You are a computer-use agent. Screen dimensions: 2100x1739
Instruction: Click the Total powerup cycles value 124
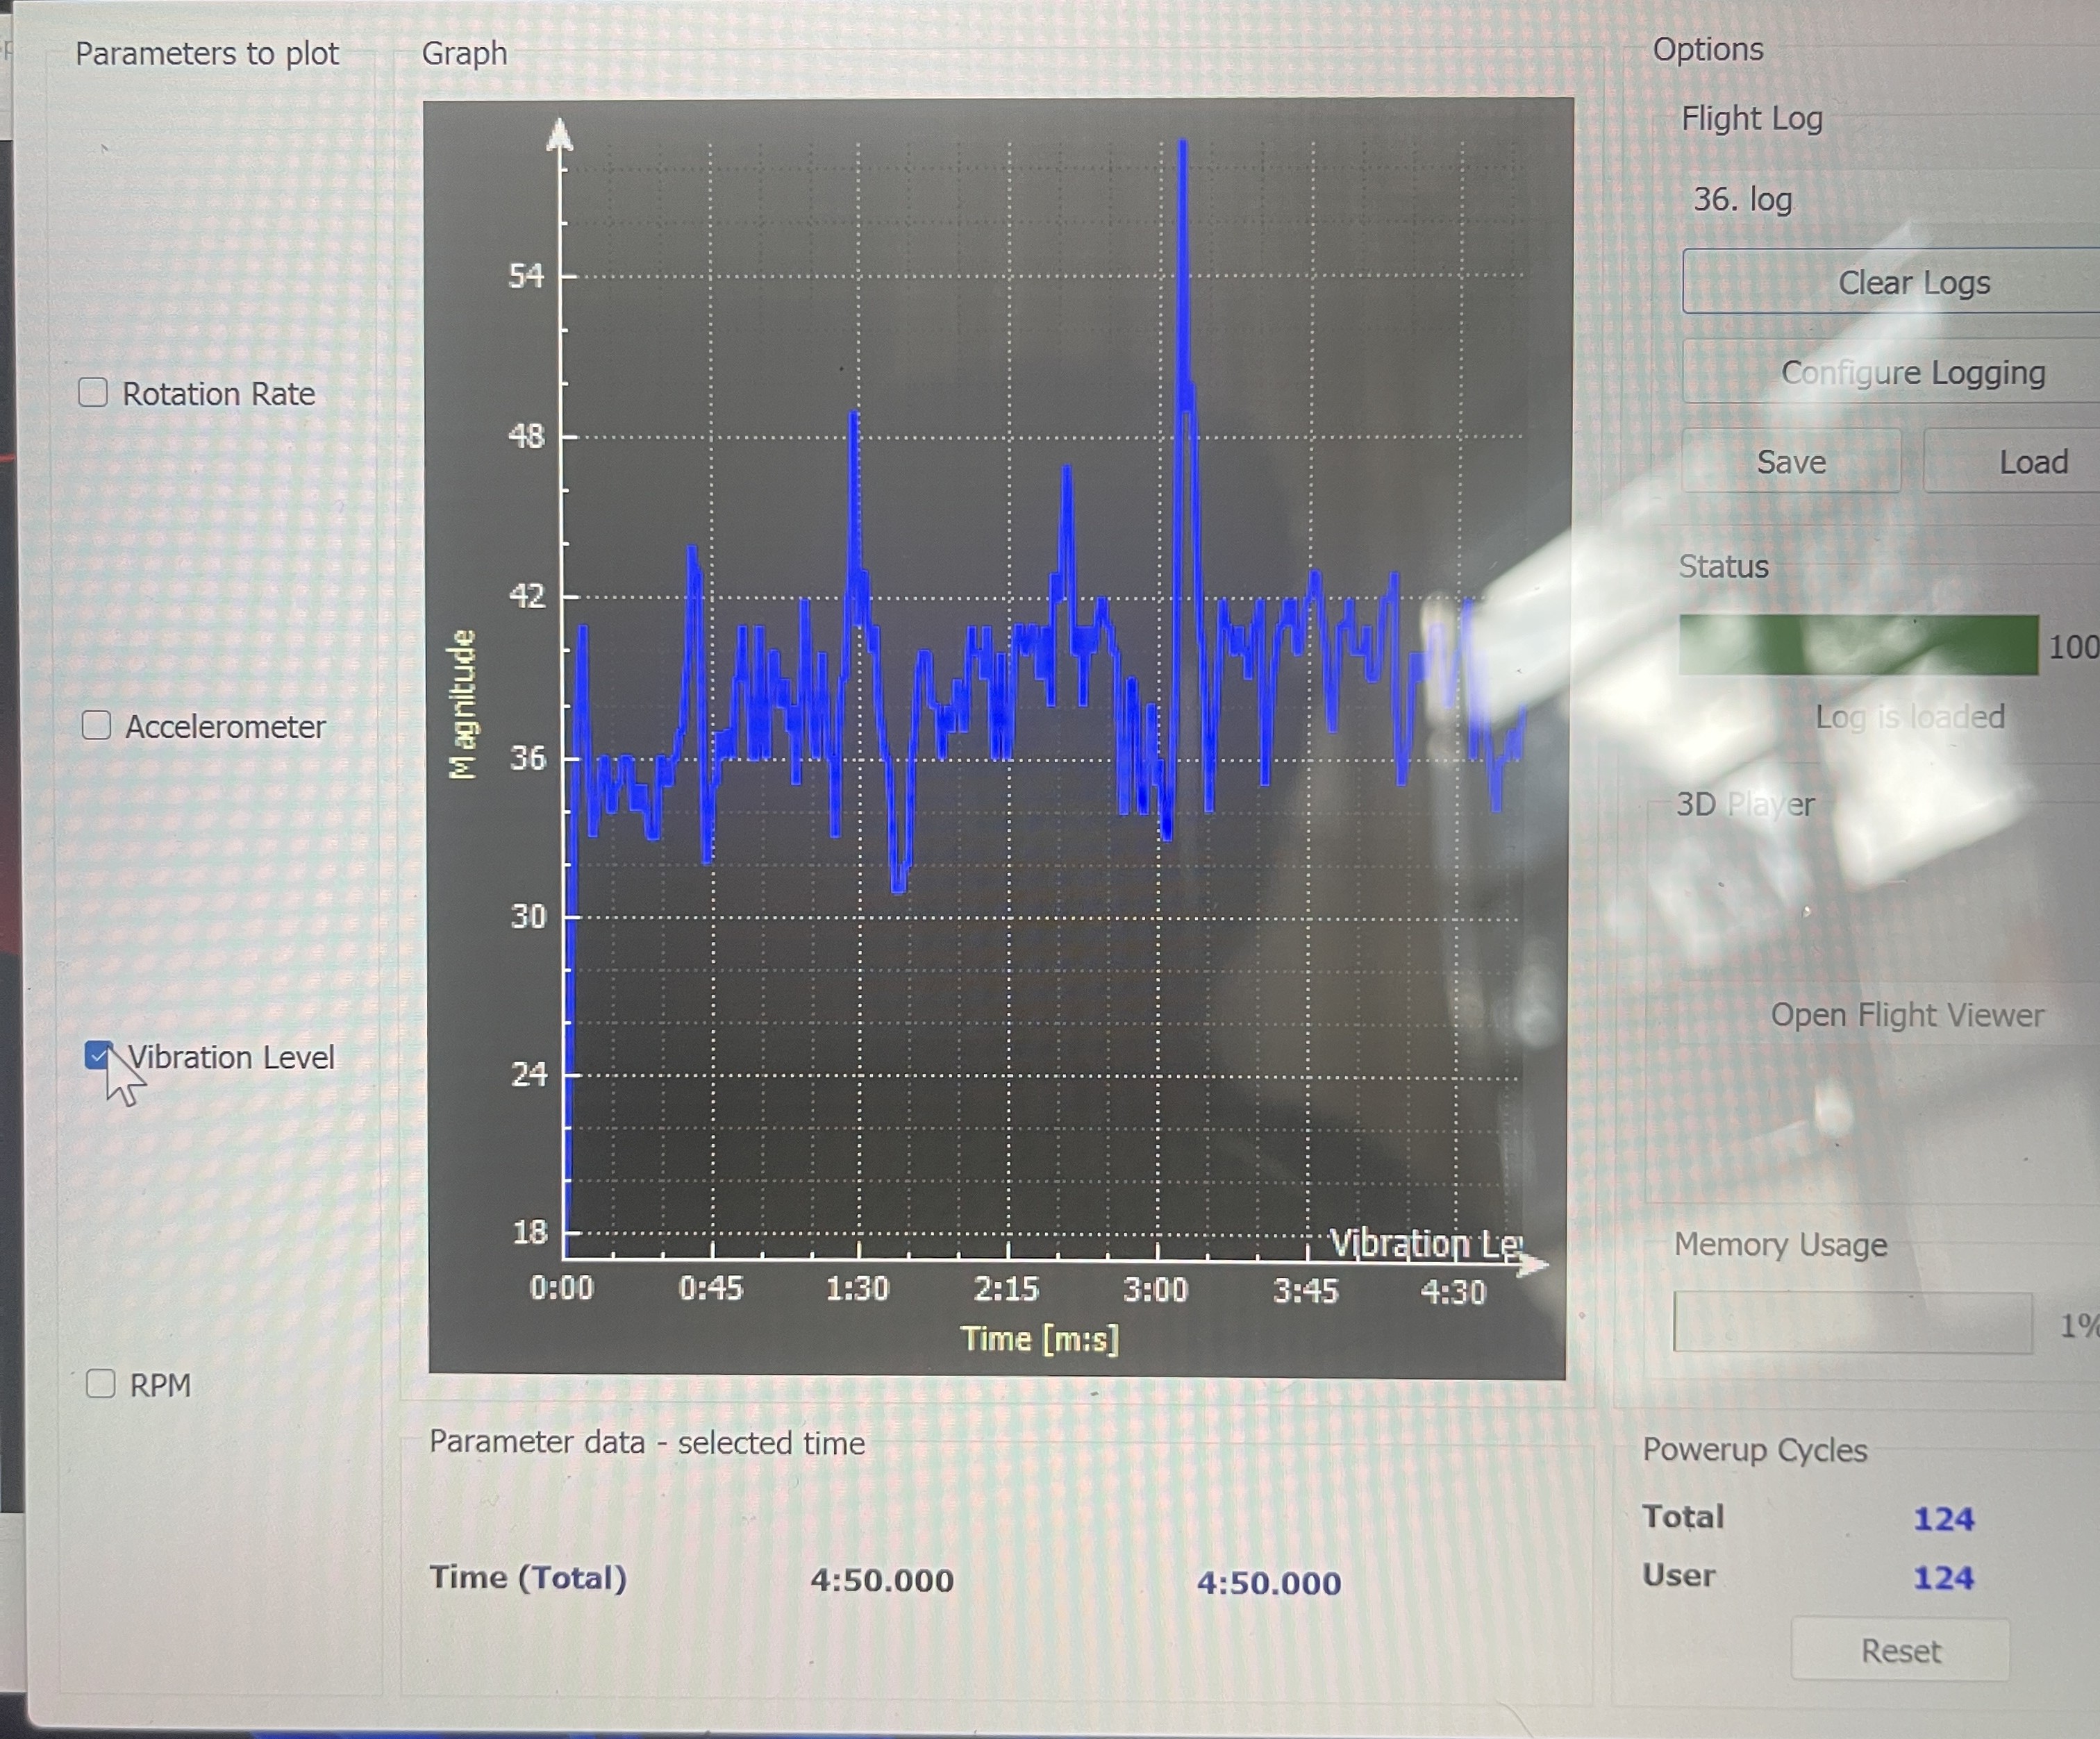[x=1943, y=1519]
